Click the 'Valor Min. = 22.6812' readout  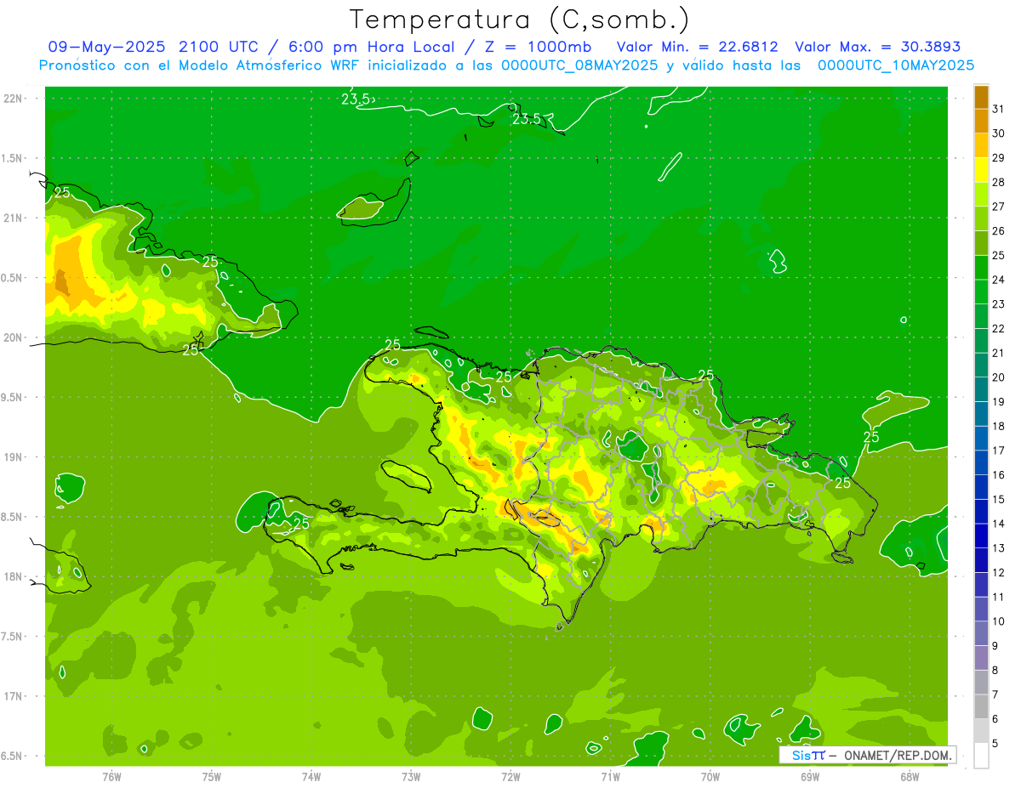697,47
